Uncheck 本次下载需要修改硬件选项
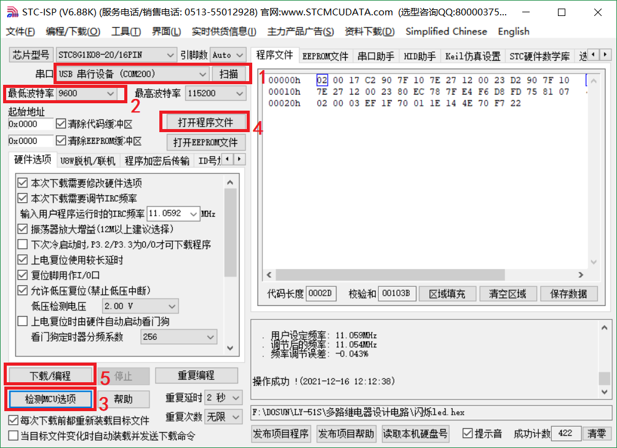Viewport: 617px width, 448px height. coord(22,183)
